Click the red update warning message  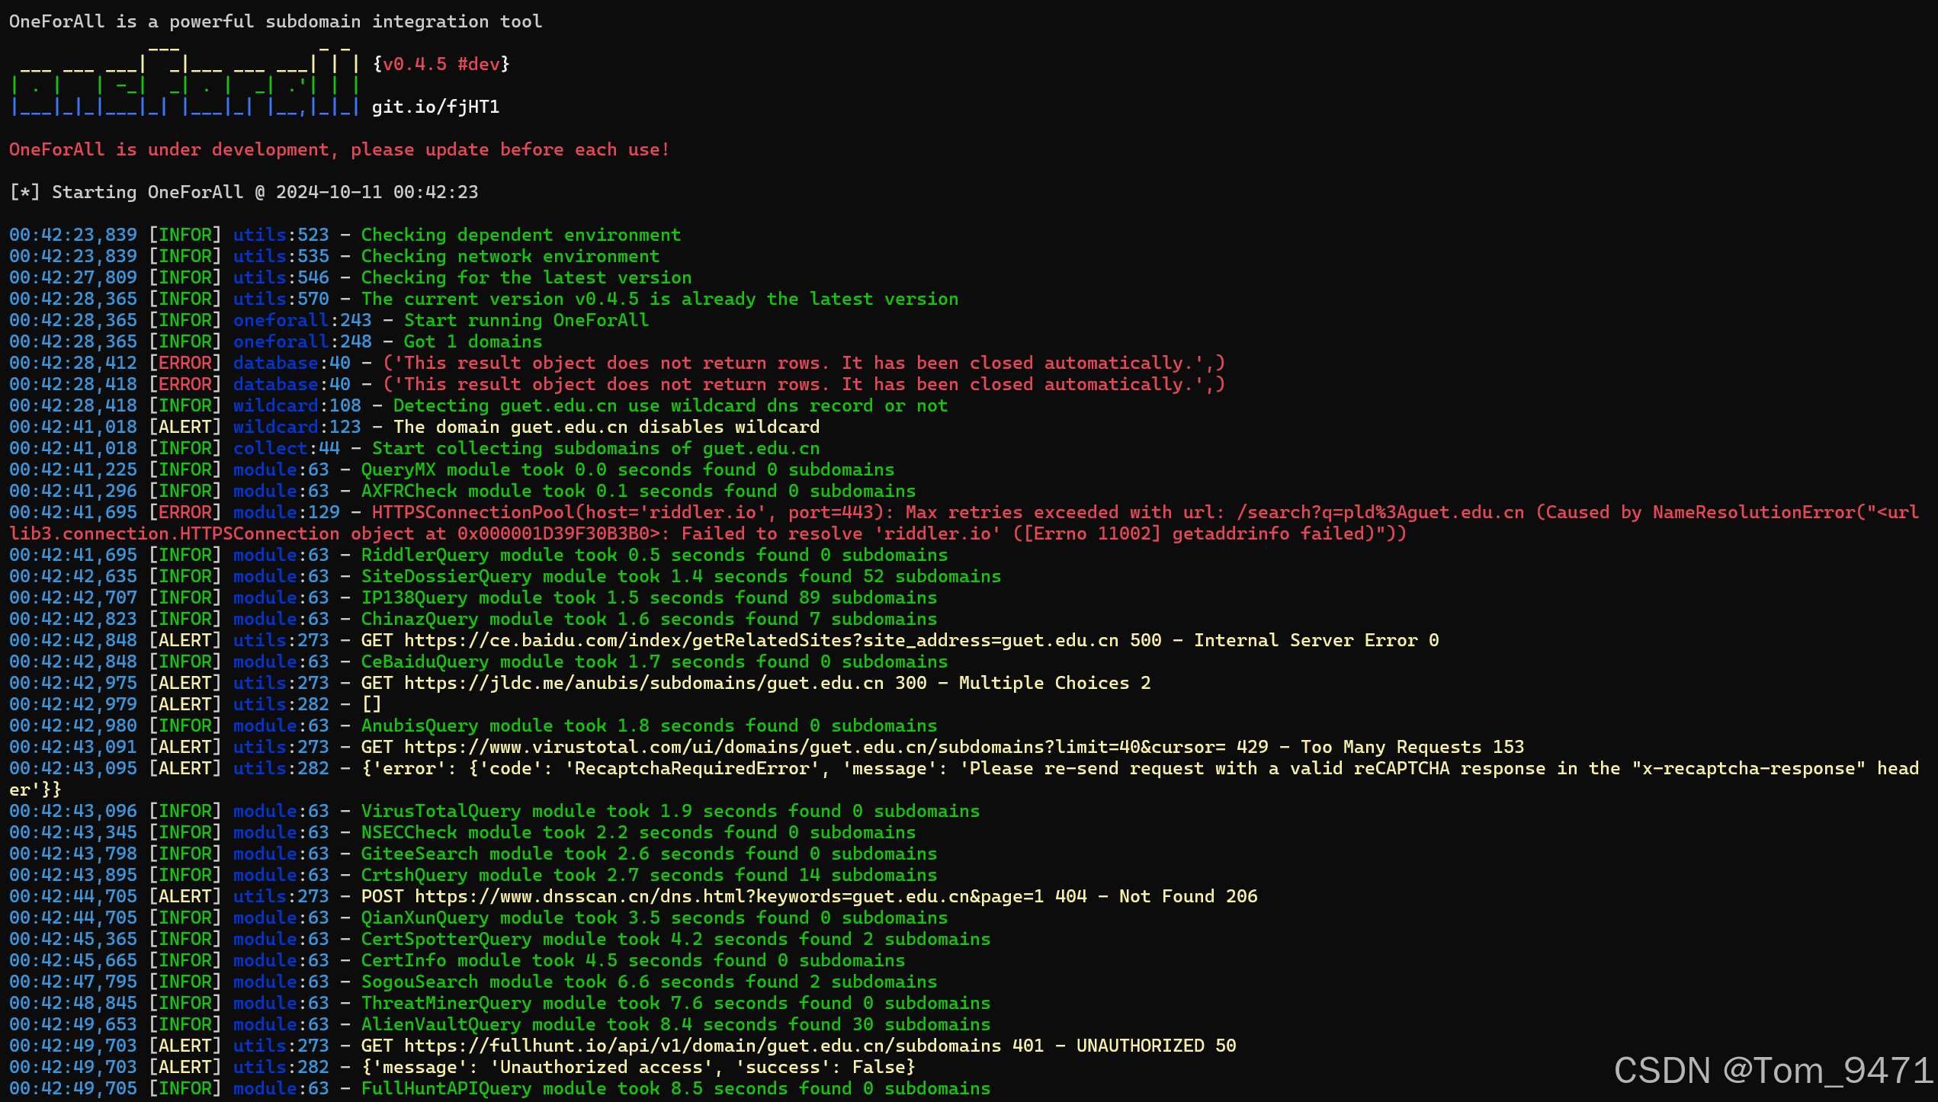pyautogui.click(x=339, y=149)
